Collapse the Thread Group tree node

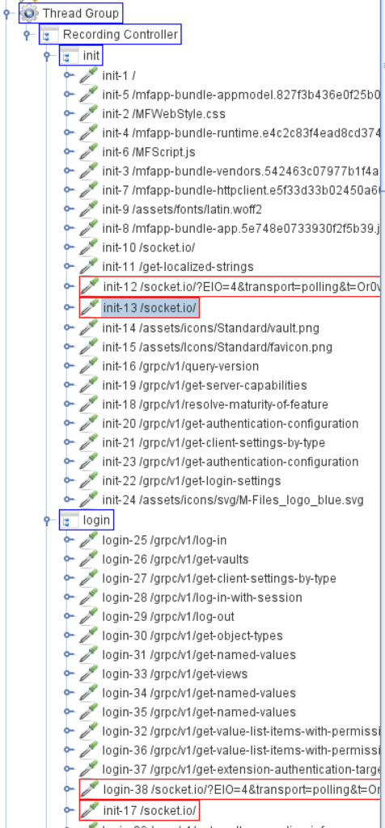pos(6,13)
